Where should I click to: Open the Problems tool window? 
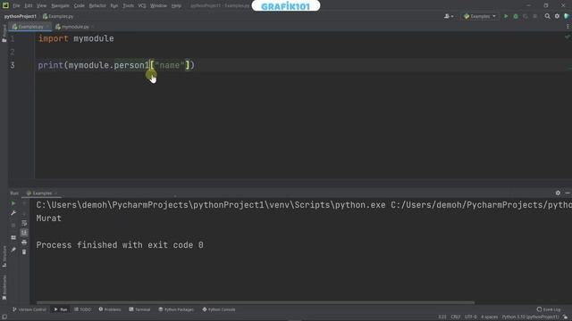click(x=110, y=309)
